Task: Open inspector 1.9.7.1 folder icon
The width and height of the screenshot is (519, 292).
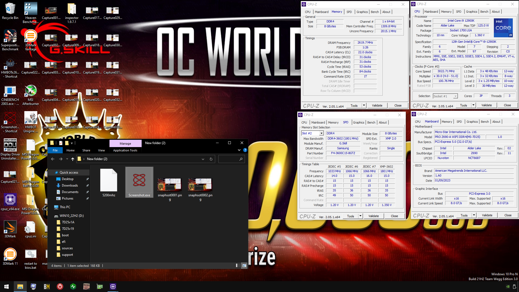Action: tap(72, 13)
